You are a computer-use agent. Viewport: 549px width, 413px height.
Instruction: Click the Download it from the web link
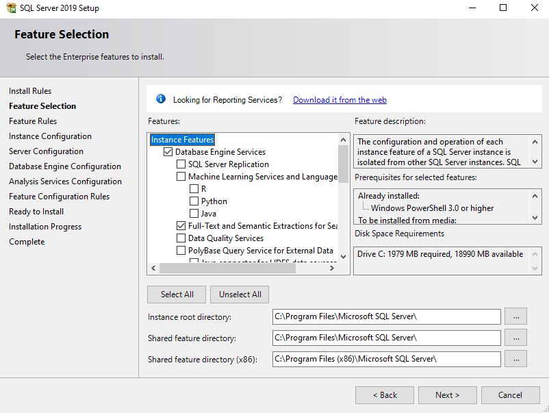coord(340,99)
